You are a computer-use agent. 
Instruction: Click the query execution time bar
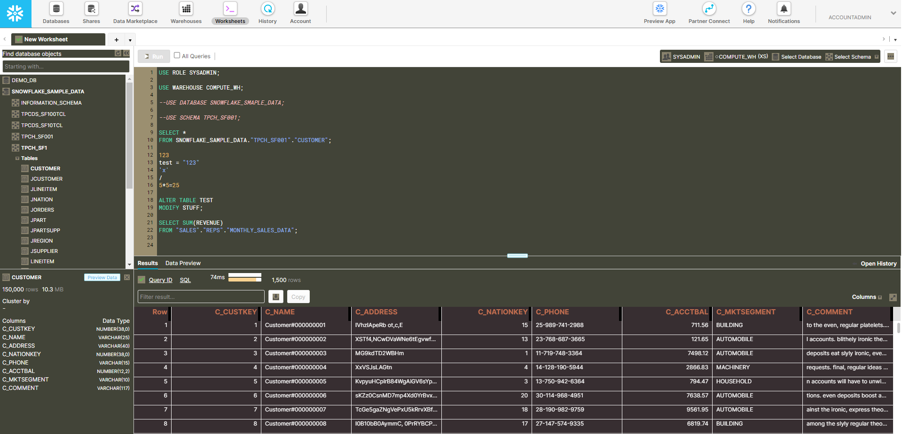pyautogui.click(x=244, y=277)
